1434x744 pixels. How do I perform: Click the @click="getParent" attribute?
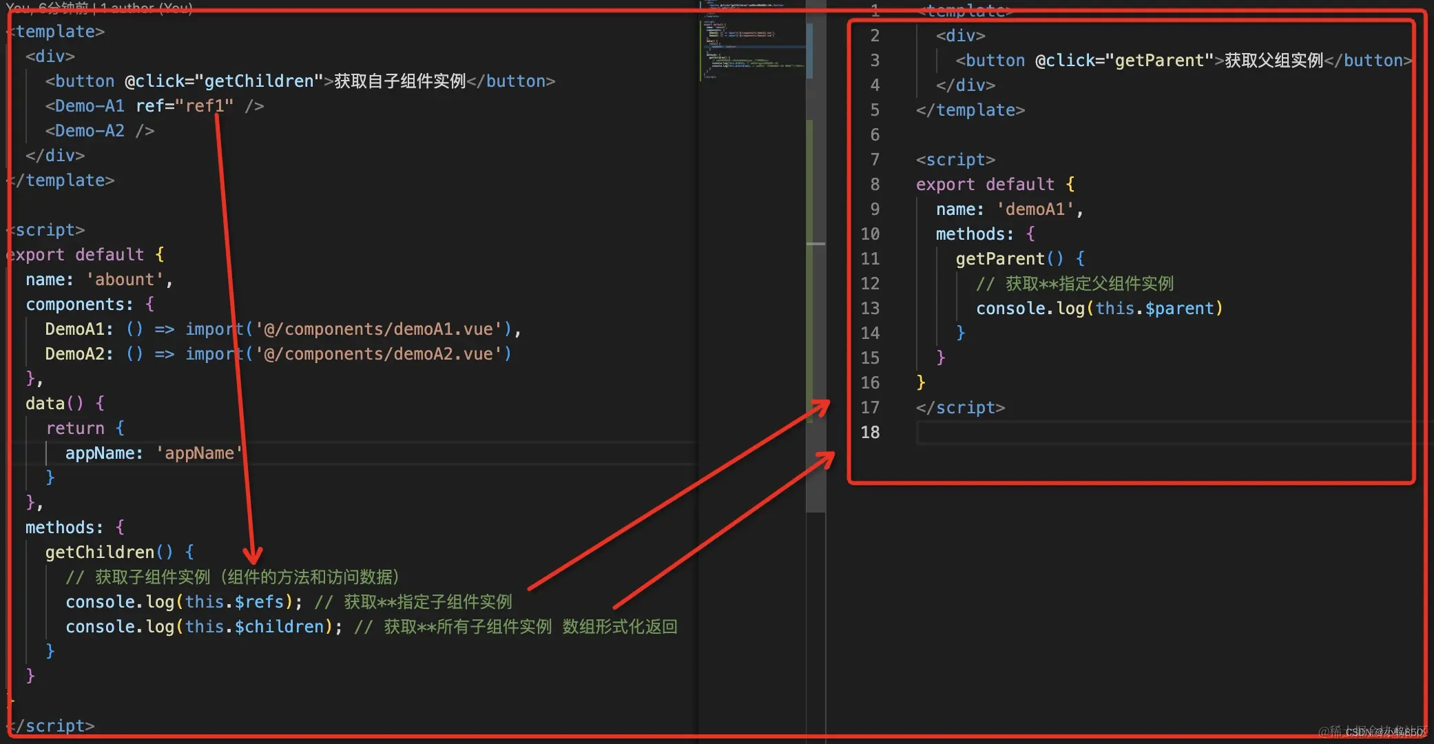tap(1124, 60)
